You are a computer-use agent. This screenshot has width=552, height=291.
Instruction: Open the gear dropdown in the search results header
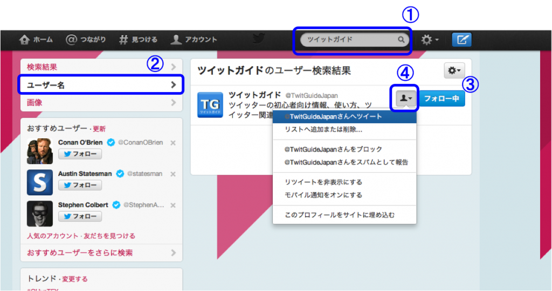click(x=454, y=70)
